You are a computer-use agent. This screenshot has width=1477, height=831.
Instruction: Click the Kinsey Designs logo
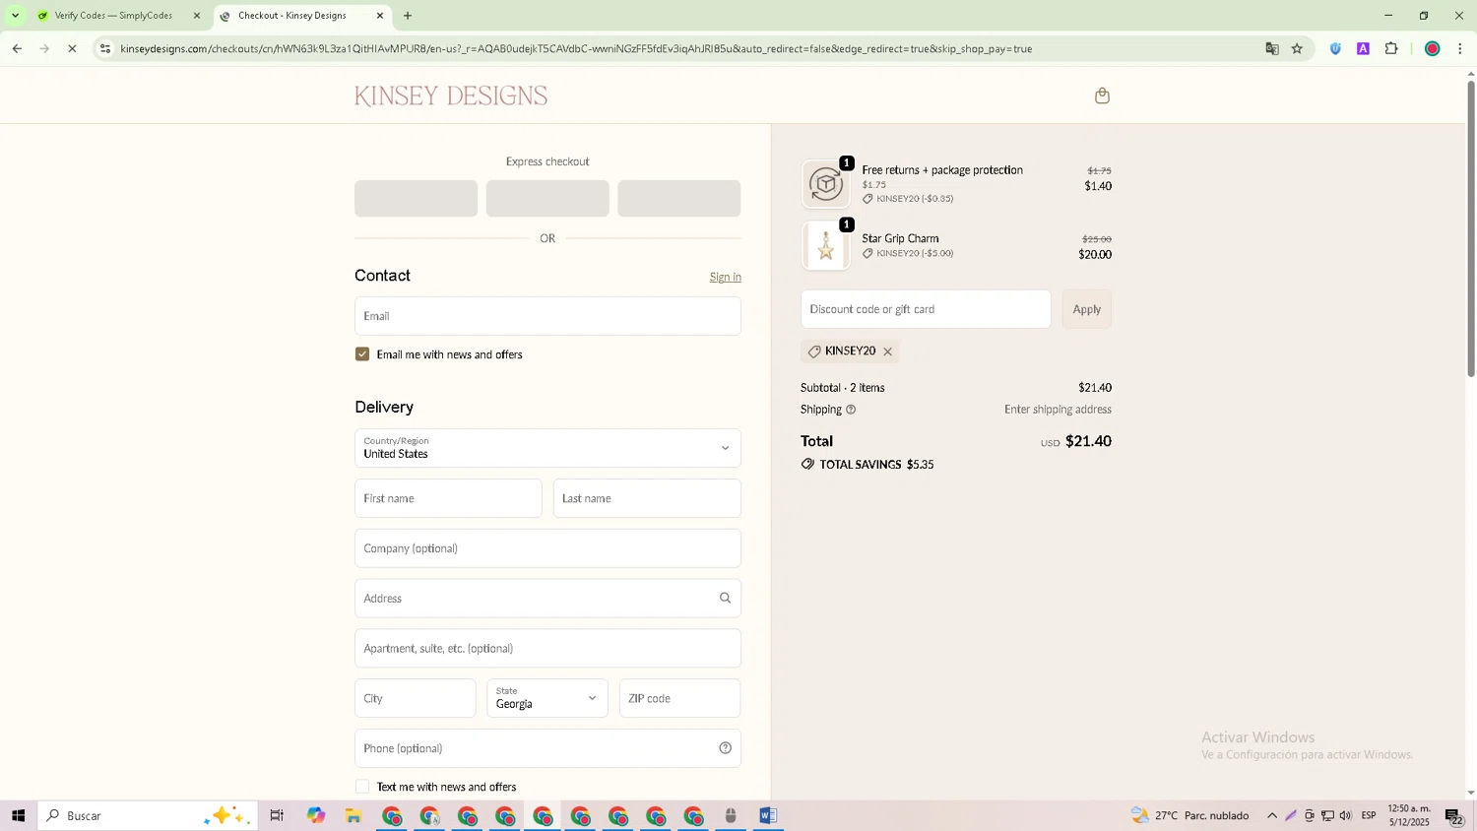(451, 96)
